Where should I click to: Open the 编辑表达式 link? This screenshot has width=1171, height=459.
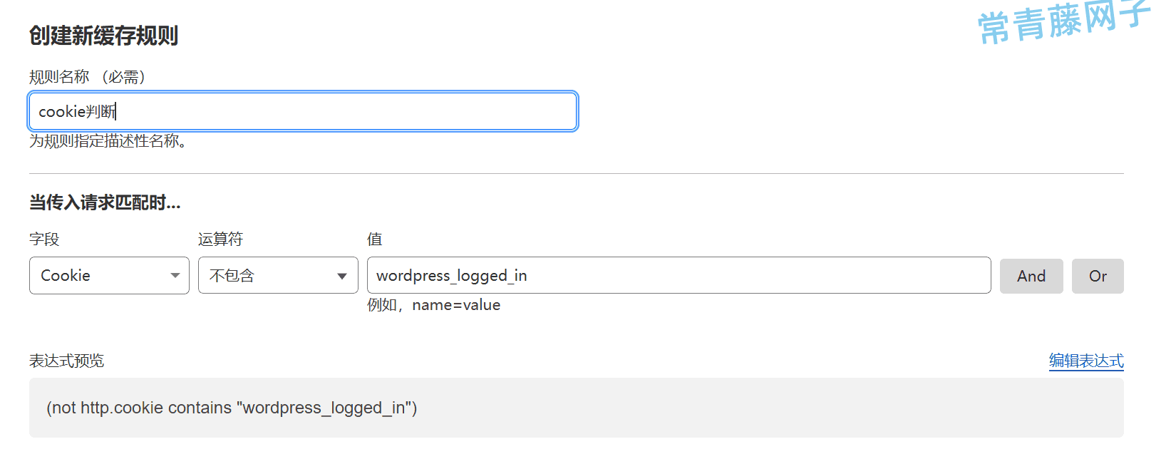(x=1086, y=361)
